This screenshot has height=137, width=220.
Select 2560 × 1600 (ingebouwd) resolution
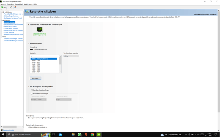click(x=44, y=59)
